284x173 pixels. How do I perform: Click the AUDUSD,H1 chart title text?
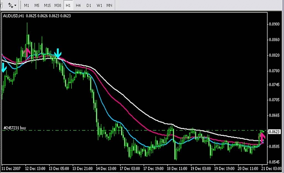[13, 16]
